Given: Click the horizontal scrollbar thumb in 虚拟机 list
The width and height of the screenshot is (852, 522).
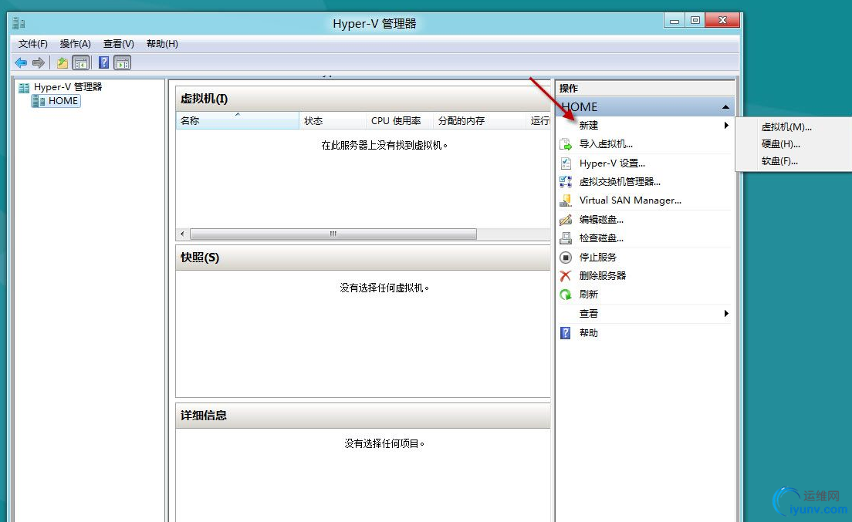Looking at the screenshot, I should coord(333,234).
